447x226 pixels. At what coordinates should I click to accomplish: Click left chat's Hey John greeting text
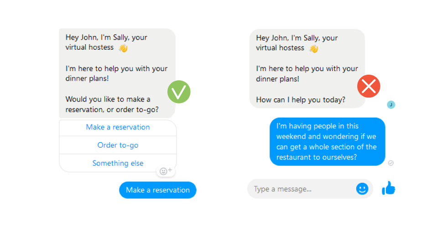tap(106, 42)
